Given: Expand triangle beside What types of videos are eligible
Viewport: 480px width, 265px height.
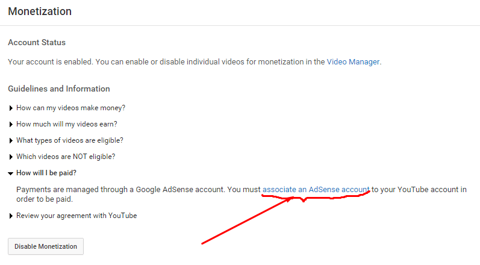Looking at the screenshot, I should pyautogui.click(x=11, y=140).
